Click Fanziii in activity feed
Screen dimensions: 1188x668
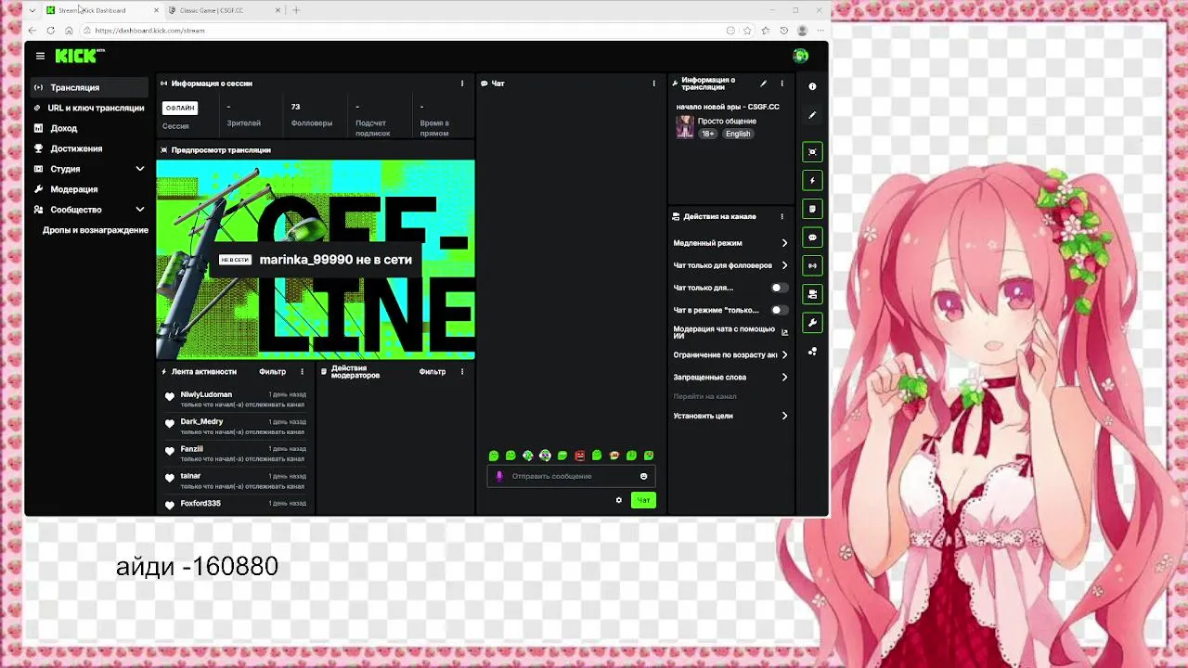[x=191, y=448]
